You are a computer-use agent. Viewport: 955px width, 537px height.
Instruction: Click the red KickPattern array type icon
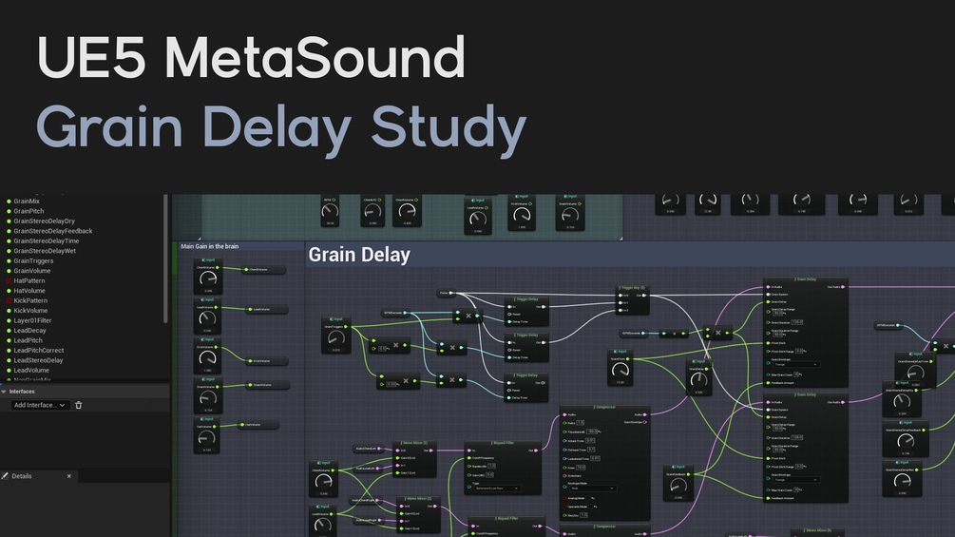9,300
